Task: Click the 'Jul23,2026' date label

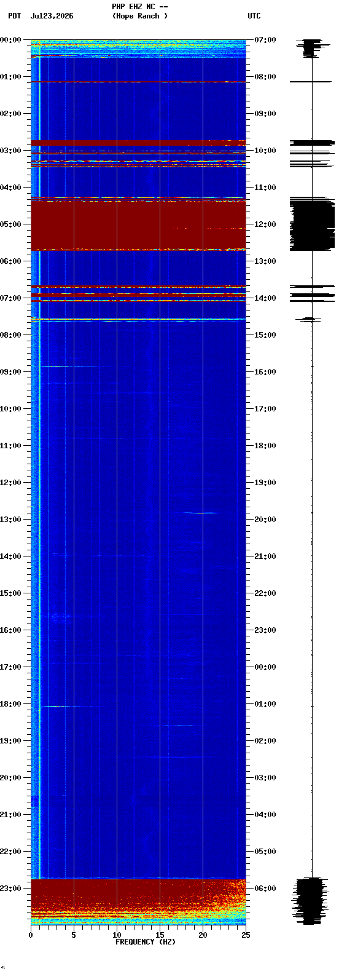Action: (52, 16)
